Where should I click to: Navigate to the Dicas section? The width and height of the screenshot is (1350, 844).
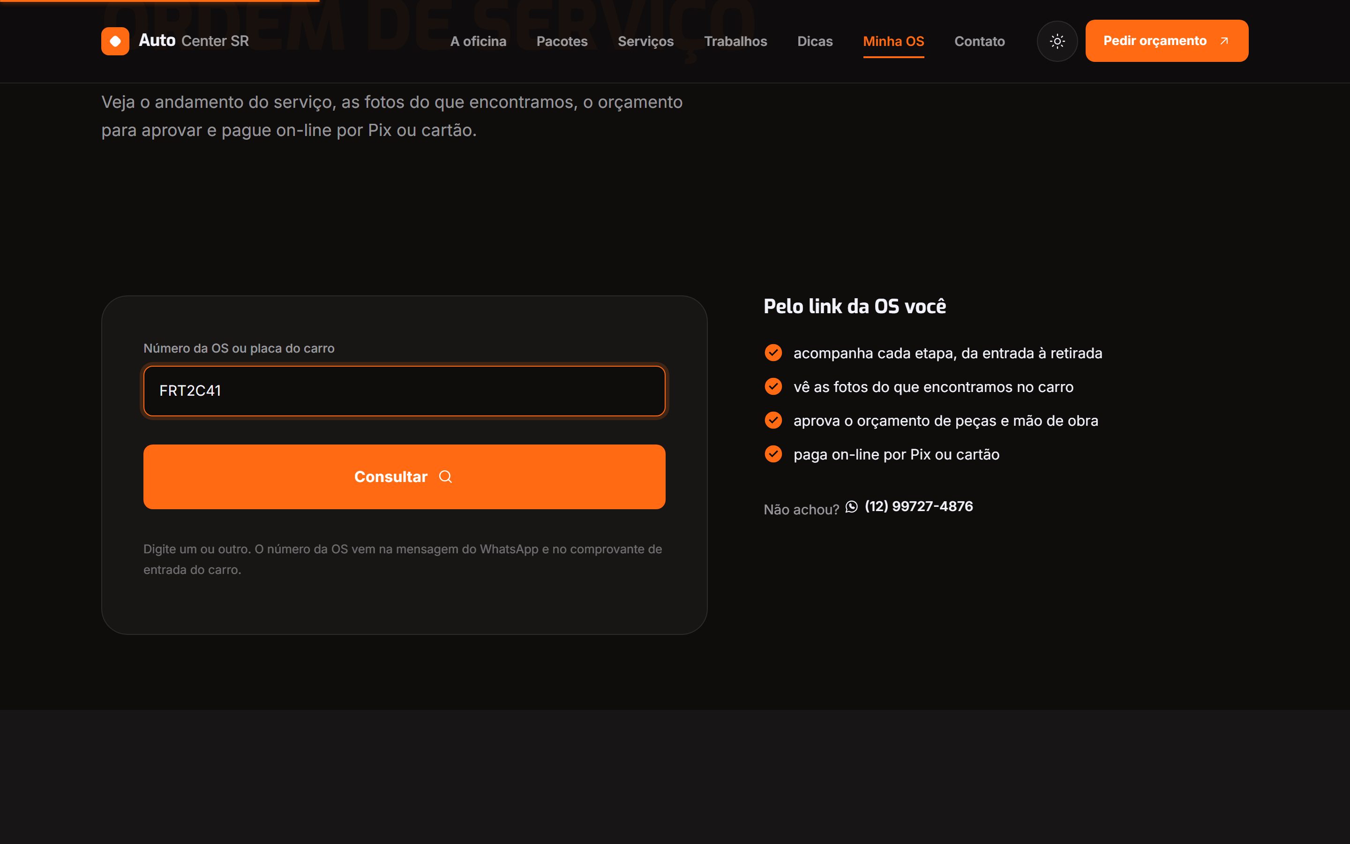(815, 41)
